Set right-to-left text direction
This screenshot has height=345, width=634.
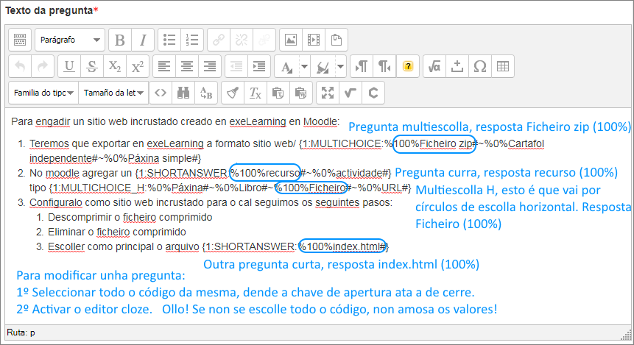tap(384, 66)
